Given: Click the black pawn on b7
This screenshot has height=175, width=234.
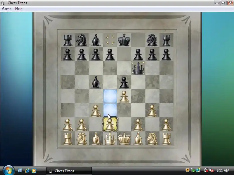Looking at the screenshot, I should tap(82, 55).
